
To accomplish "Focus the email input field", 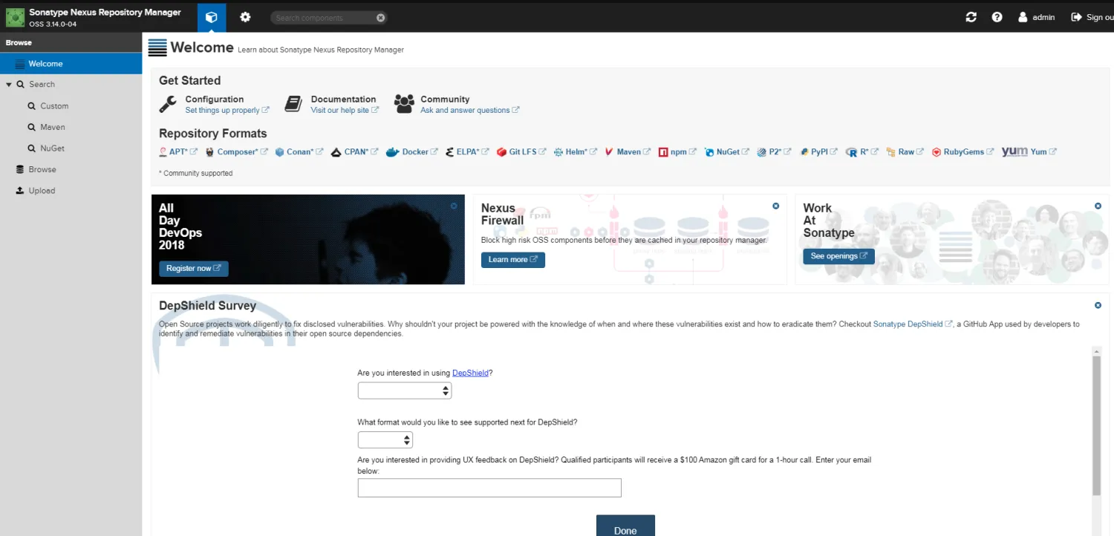I will tap(489, 488).
